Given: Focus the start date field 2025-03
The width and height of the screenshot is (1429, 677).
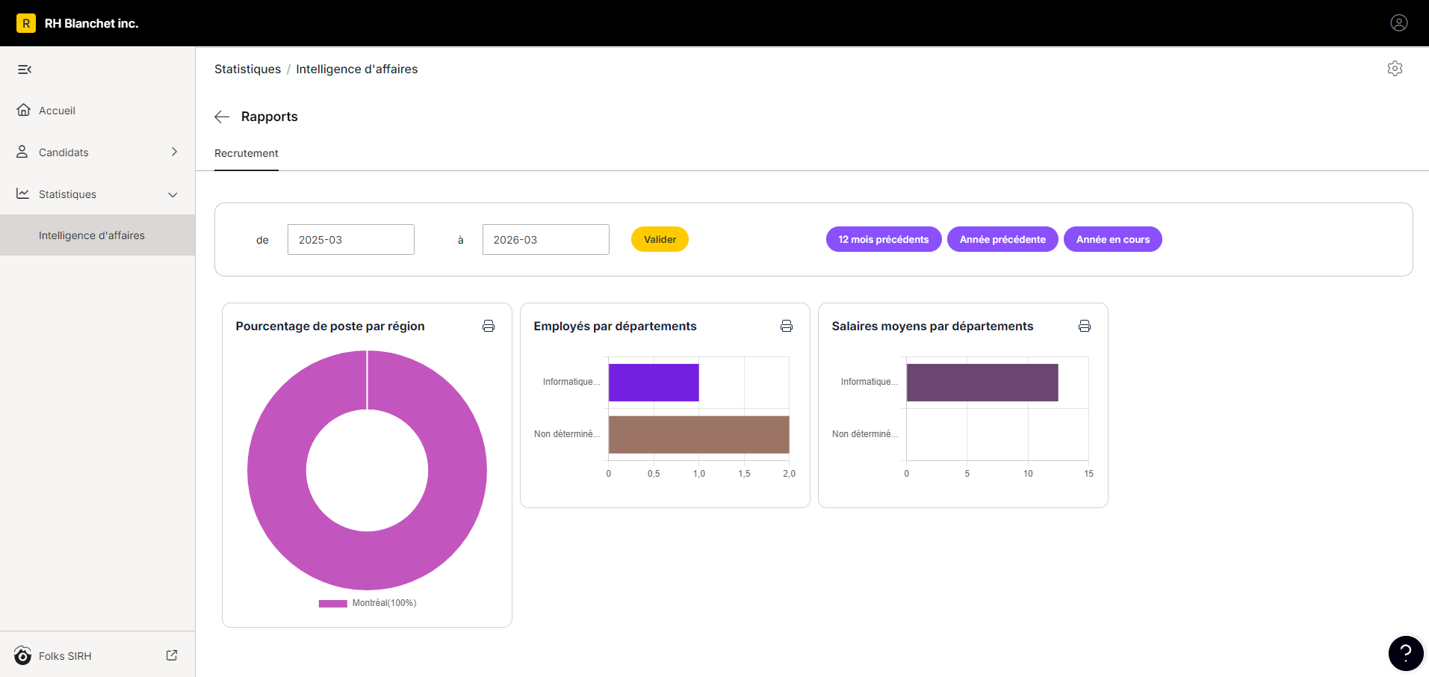Looking at the screenshot, I should click(350, 240).
